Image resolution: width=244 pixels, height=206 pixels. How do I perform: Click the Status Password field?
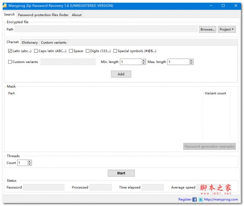[x=44, y=187]
